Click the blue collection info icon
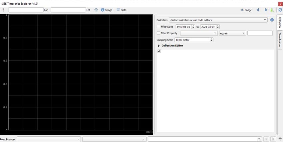 point(272,20)
